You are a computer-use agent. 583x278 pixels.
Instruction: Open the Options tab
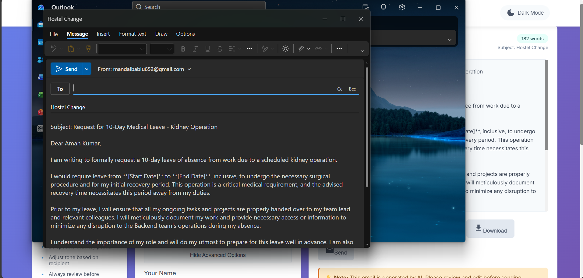[185, 34]
